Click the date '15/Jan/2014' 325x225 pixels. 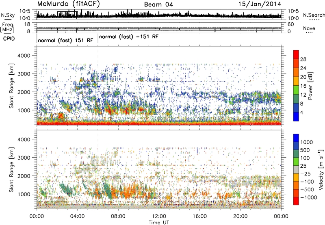(260, 4)
